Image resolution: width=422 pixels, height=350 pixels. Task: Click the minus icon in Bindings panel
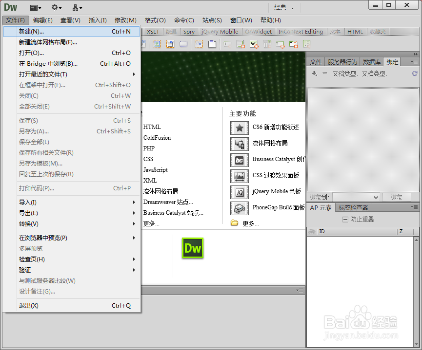pos(325,73)
